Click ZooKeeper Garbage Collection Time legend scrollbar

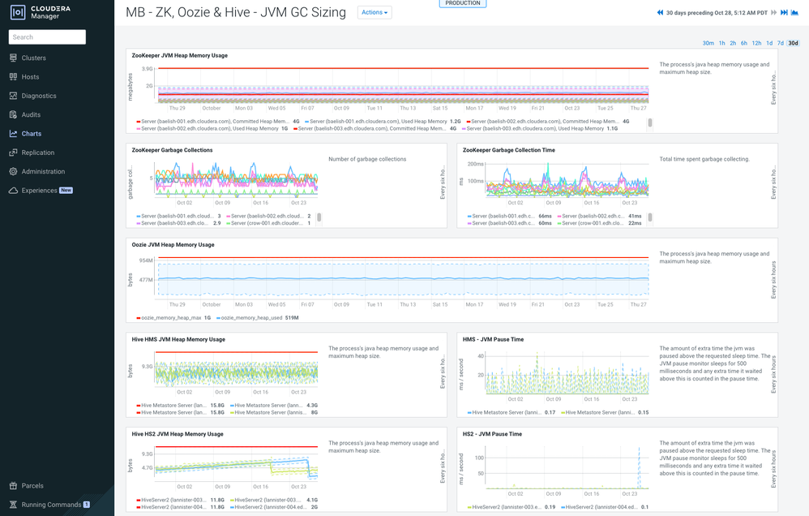coord(650,217)
